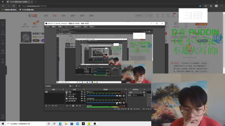
Task: Add a new source with the plus button in the Sources panel
Action: click(x=67, y=106)
